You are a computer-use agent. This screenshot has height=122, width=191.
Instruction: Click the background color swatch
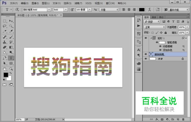coord(9,79)
